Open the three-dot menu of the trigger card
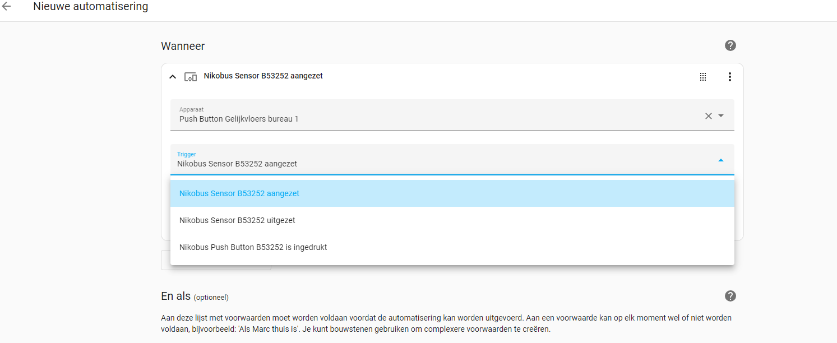837x343 pixels. [730, 76]
